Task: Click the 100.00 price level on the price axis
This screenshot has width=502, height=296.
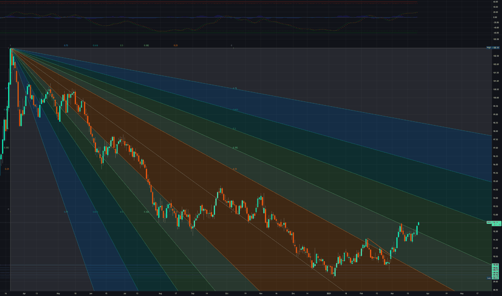Action: coord(496,97)
